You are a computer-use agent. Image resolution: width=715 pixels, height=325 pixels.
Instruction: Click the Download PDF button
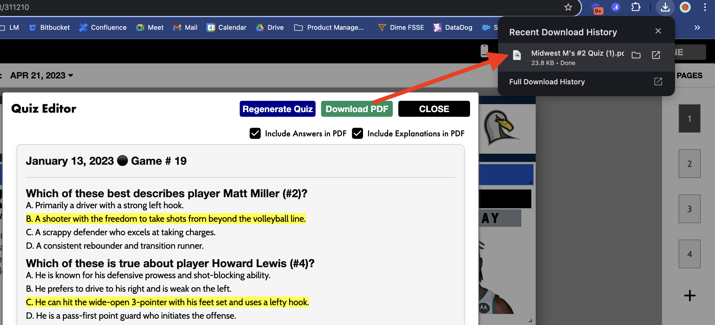point(357,109)
